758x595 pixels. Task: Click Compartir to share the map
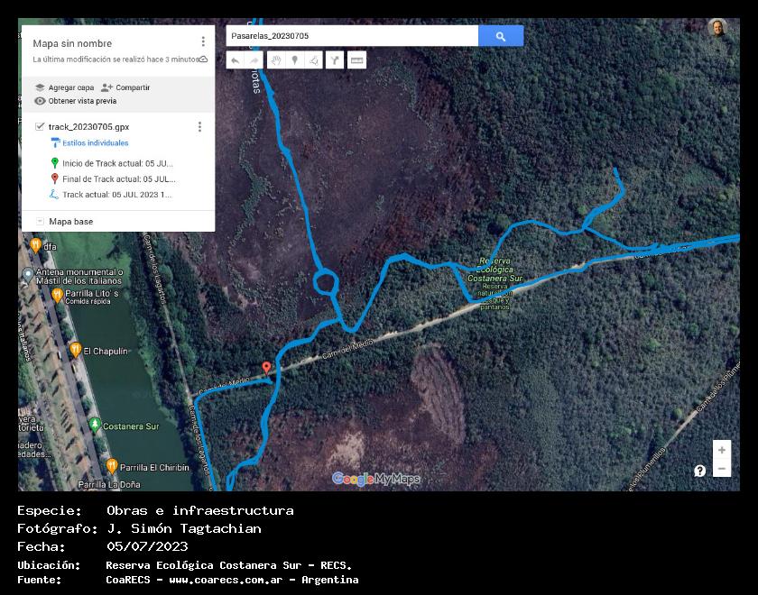coord(125,87)
